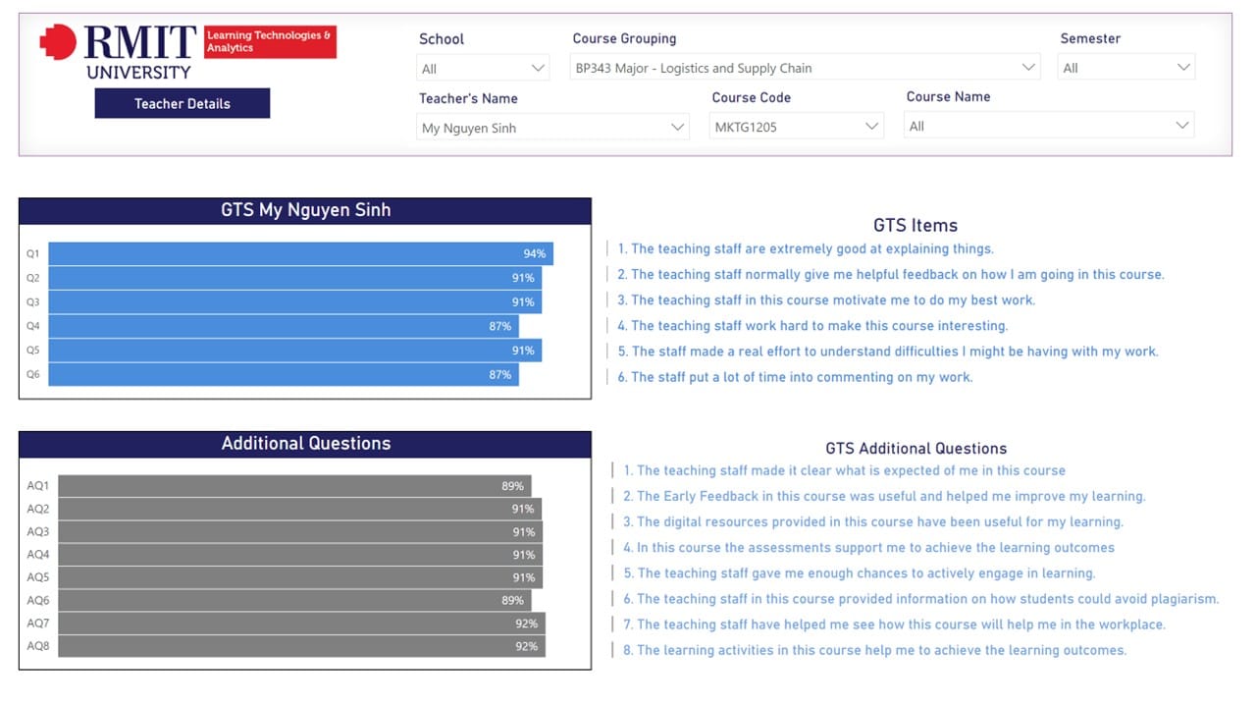Click the Learning Technologies & Analytics badge

(x=269, y=42)
